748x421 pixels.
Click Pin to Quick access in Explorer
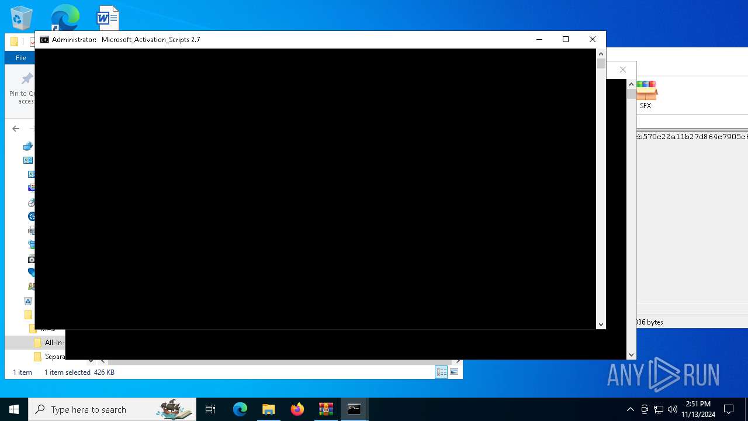point(22,89)
